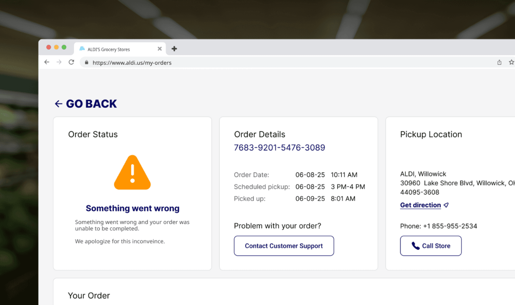The height and width of the screenshot is (305, 515).
Task: Click the browser forward arrow
Action: 59,62
